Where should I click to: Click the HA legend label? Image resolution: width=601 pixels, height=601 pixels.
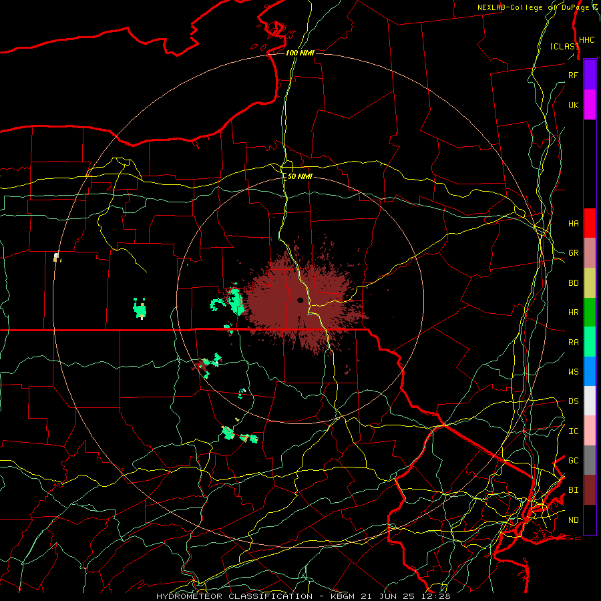coord(573,224)
